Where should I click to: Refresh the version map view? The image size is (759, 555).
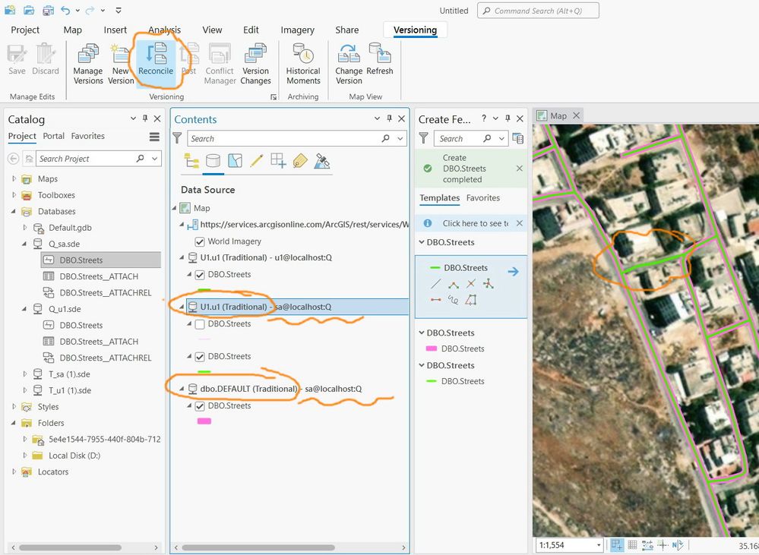(380, 59)
